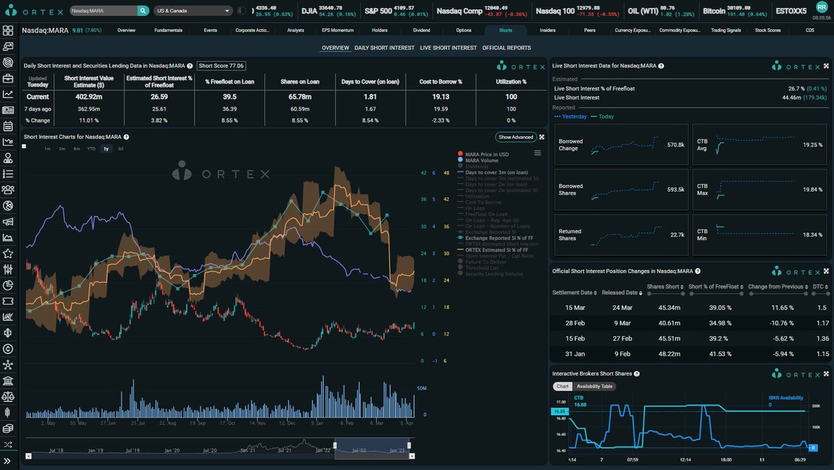The width and height of the screenshot is (834, 470).
Task: Open help for Interactive Brokers Short Shares
Action: coord(637,374)
